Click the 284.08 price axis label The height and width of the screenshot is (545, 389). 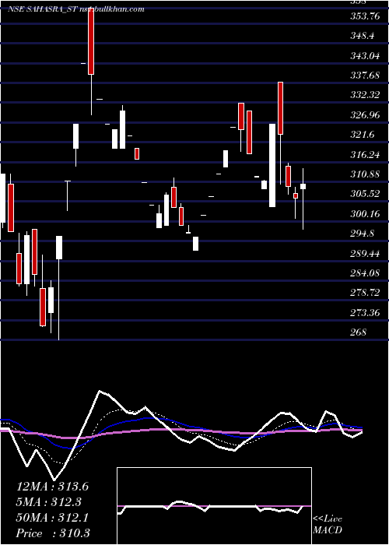365,273
